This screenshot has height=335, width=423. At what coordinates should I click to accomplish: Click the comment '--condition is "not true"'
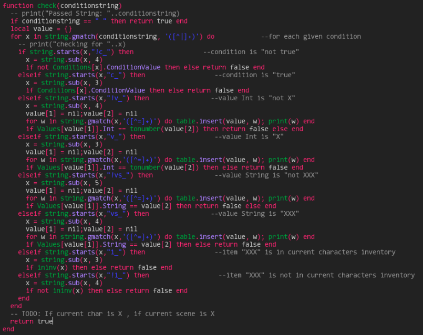(x=251, y=52)
